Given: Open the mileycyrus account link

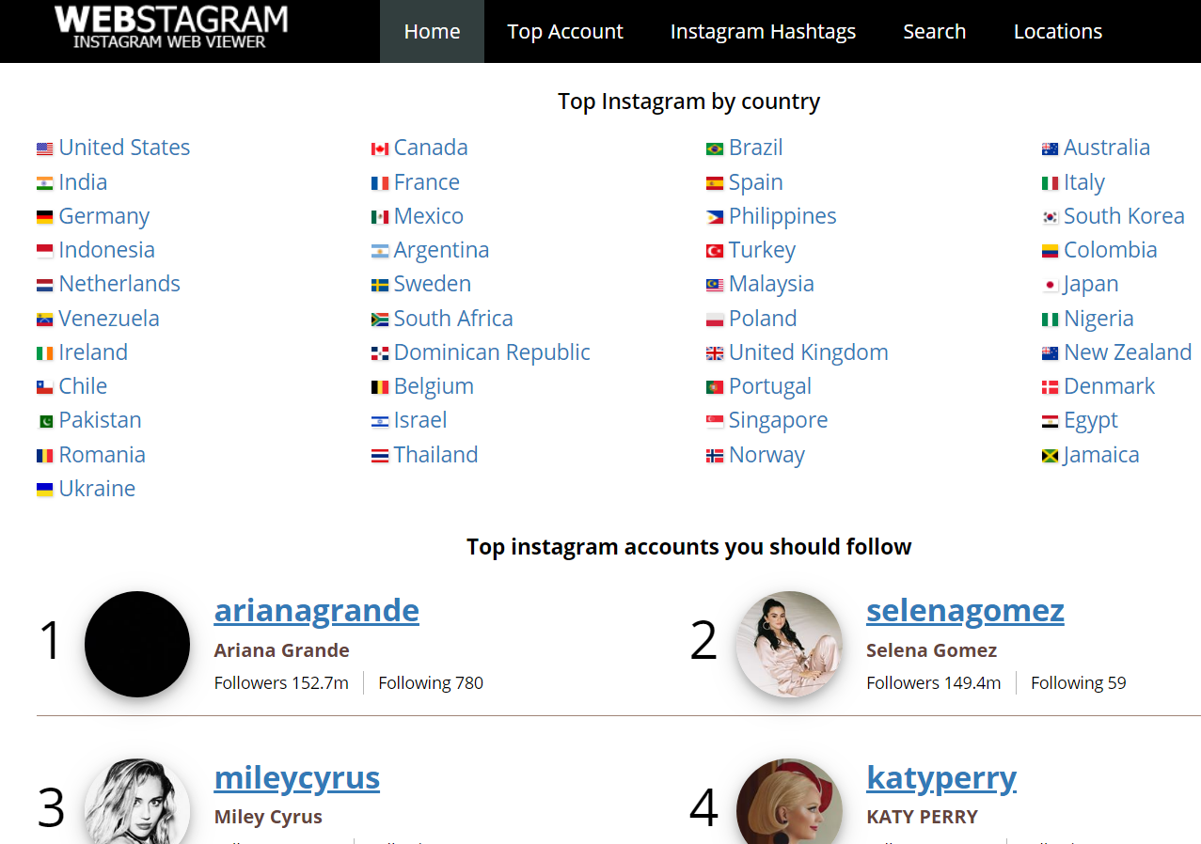Looking at the screenshot, I should click(x=297, y=778).
